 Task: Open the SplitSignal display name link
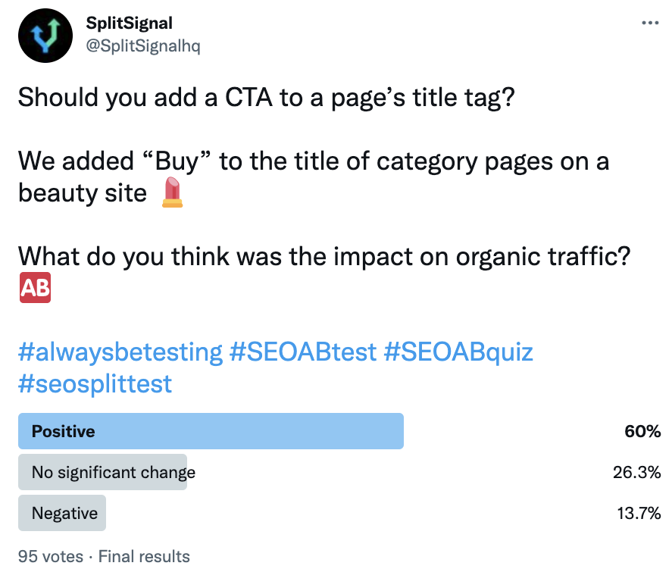click(130, 23)
